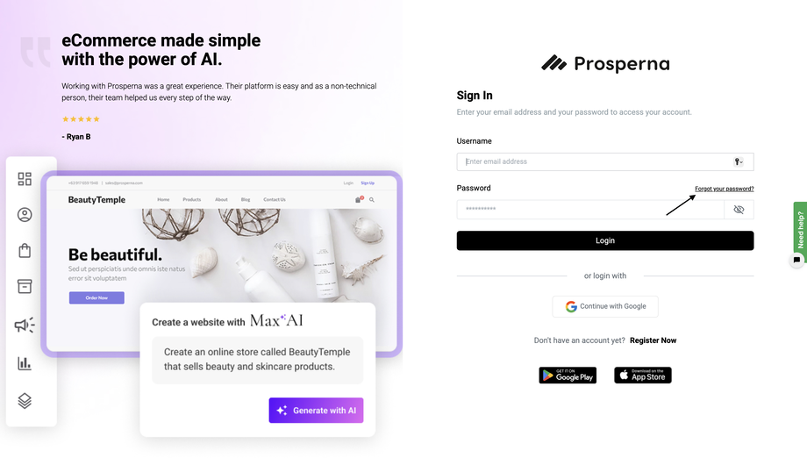This screenshot has height=458, width=807.
Task: Click the Register Now link
Action: tap(653, 340)
